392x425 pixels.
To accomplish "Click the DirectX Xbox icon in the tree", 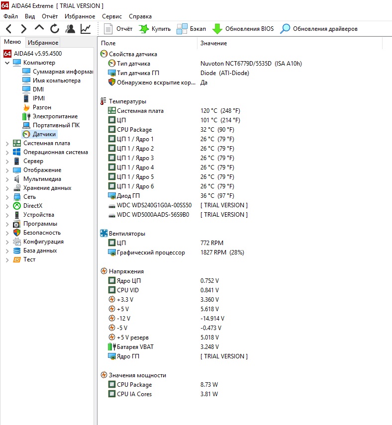I will point(17,206).
